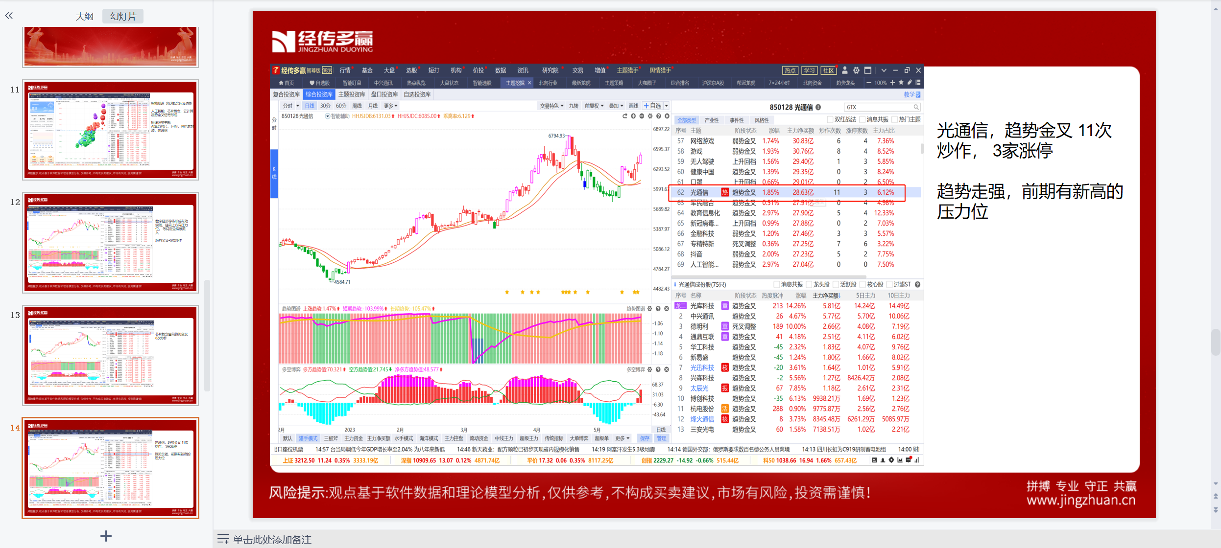Click the 保存 button below the chart
The image size is (1221, 548).
(645, 438)
